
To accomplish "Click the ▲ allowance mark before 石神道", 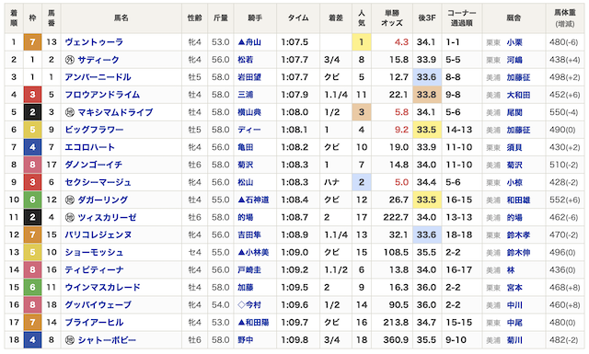I will (241, 200).
